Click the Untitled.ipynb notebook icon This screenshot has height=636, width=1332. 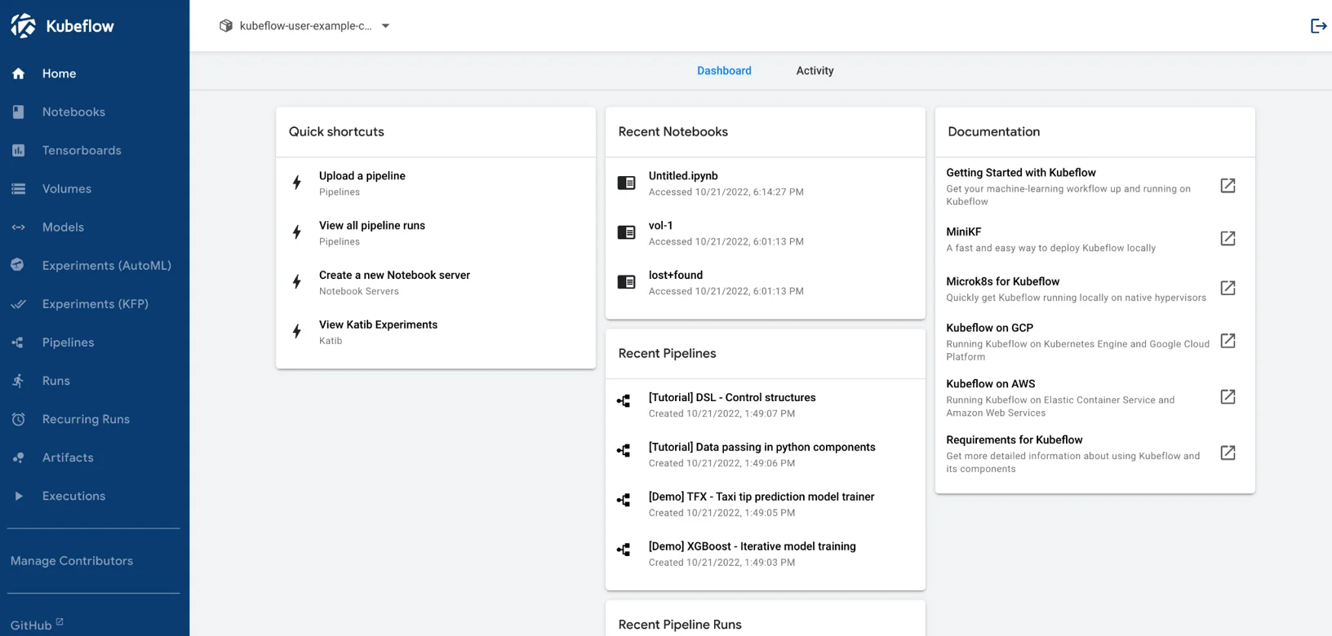coord(626,183)
